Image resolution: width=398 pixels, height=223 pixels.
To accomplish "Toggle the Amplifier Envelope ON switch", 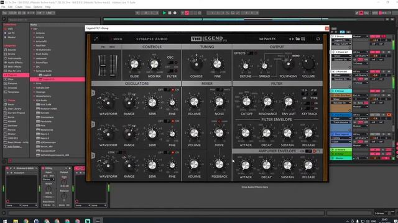I will click(x=308, y=151).
